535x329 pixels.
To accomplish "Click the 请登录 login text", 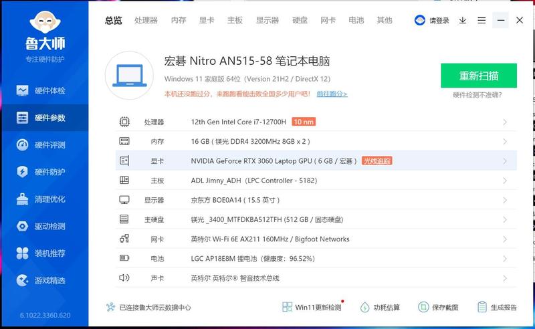I will pos(439,21).
